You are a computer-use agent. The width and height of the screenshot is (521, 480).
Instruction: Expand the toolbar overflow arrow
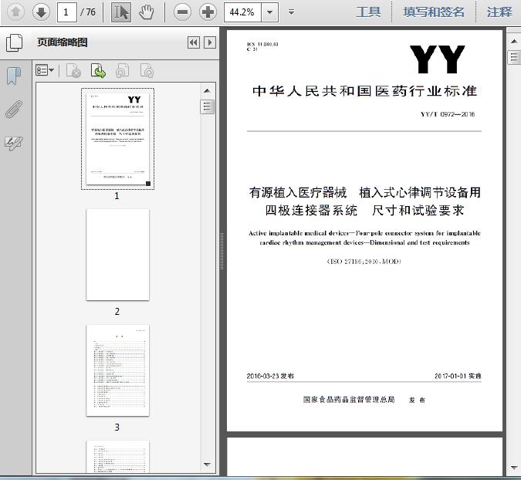pos(291,12)
